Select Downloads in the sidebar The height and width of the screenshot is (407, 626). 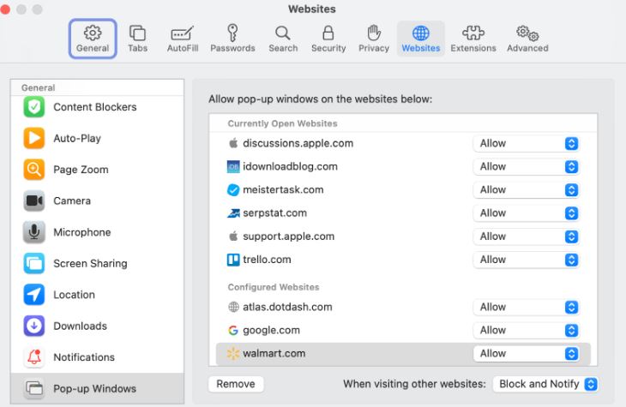click(98, 326)
